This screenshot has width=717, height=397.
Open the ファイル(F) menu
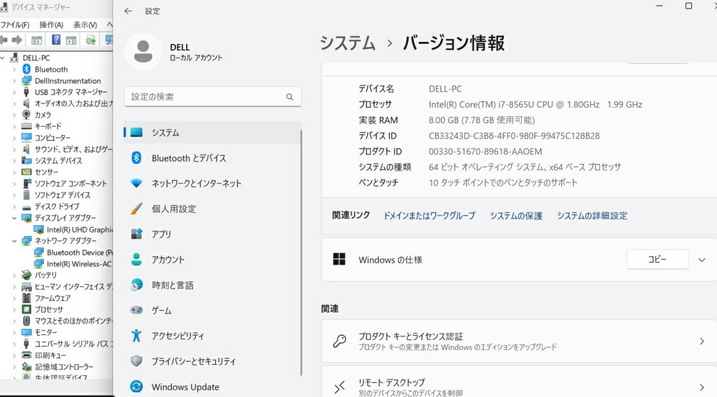tap(15, 25)
